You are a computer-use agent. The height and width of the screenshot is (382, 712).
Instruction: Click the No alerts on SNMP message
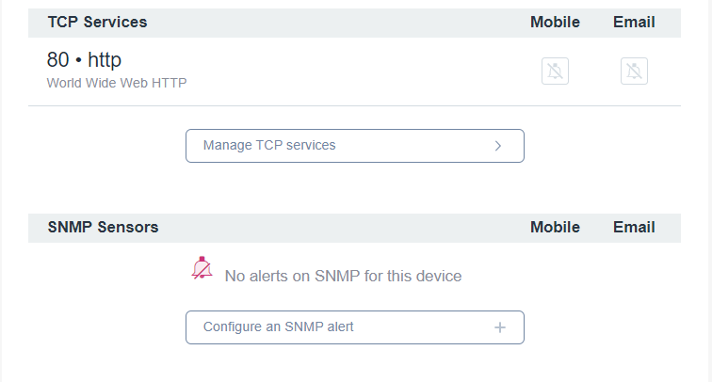pos(343,277)
